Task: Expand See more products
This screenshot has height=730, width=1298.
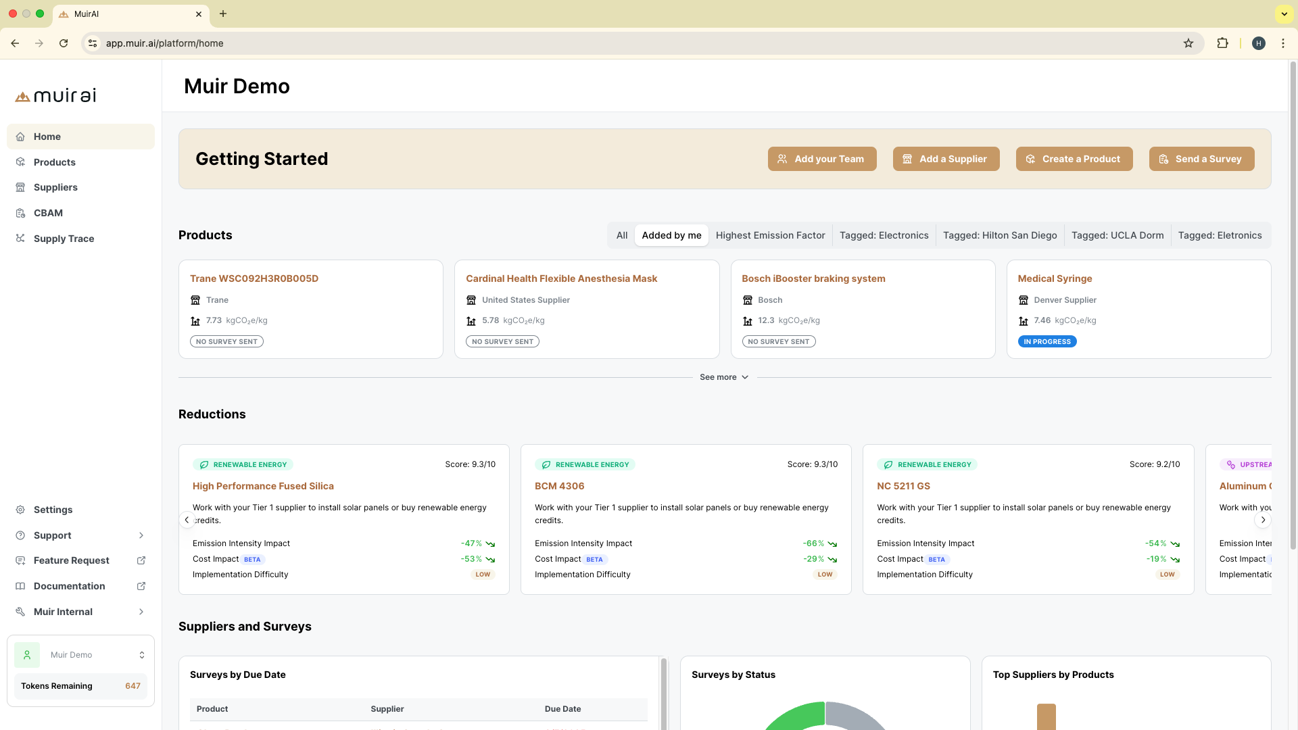Action: point(724,377)
